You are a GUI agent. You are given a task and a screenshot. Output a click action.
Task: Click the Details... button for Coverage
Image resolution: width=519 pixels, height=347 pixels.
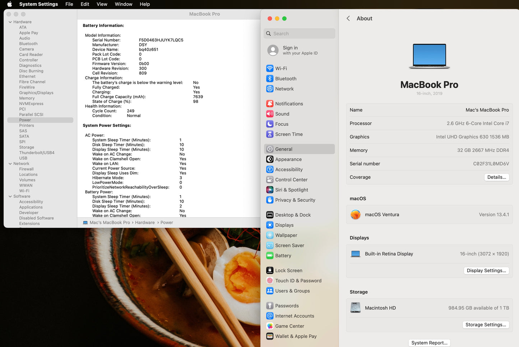pos(496,177)
